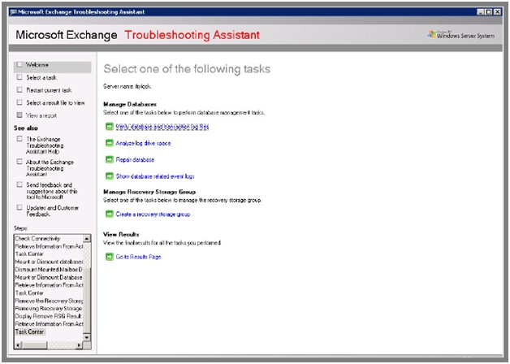
Task: Click the application icon in the title bar
Action: click(13, 12)
